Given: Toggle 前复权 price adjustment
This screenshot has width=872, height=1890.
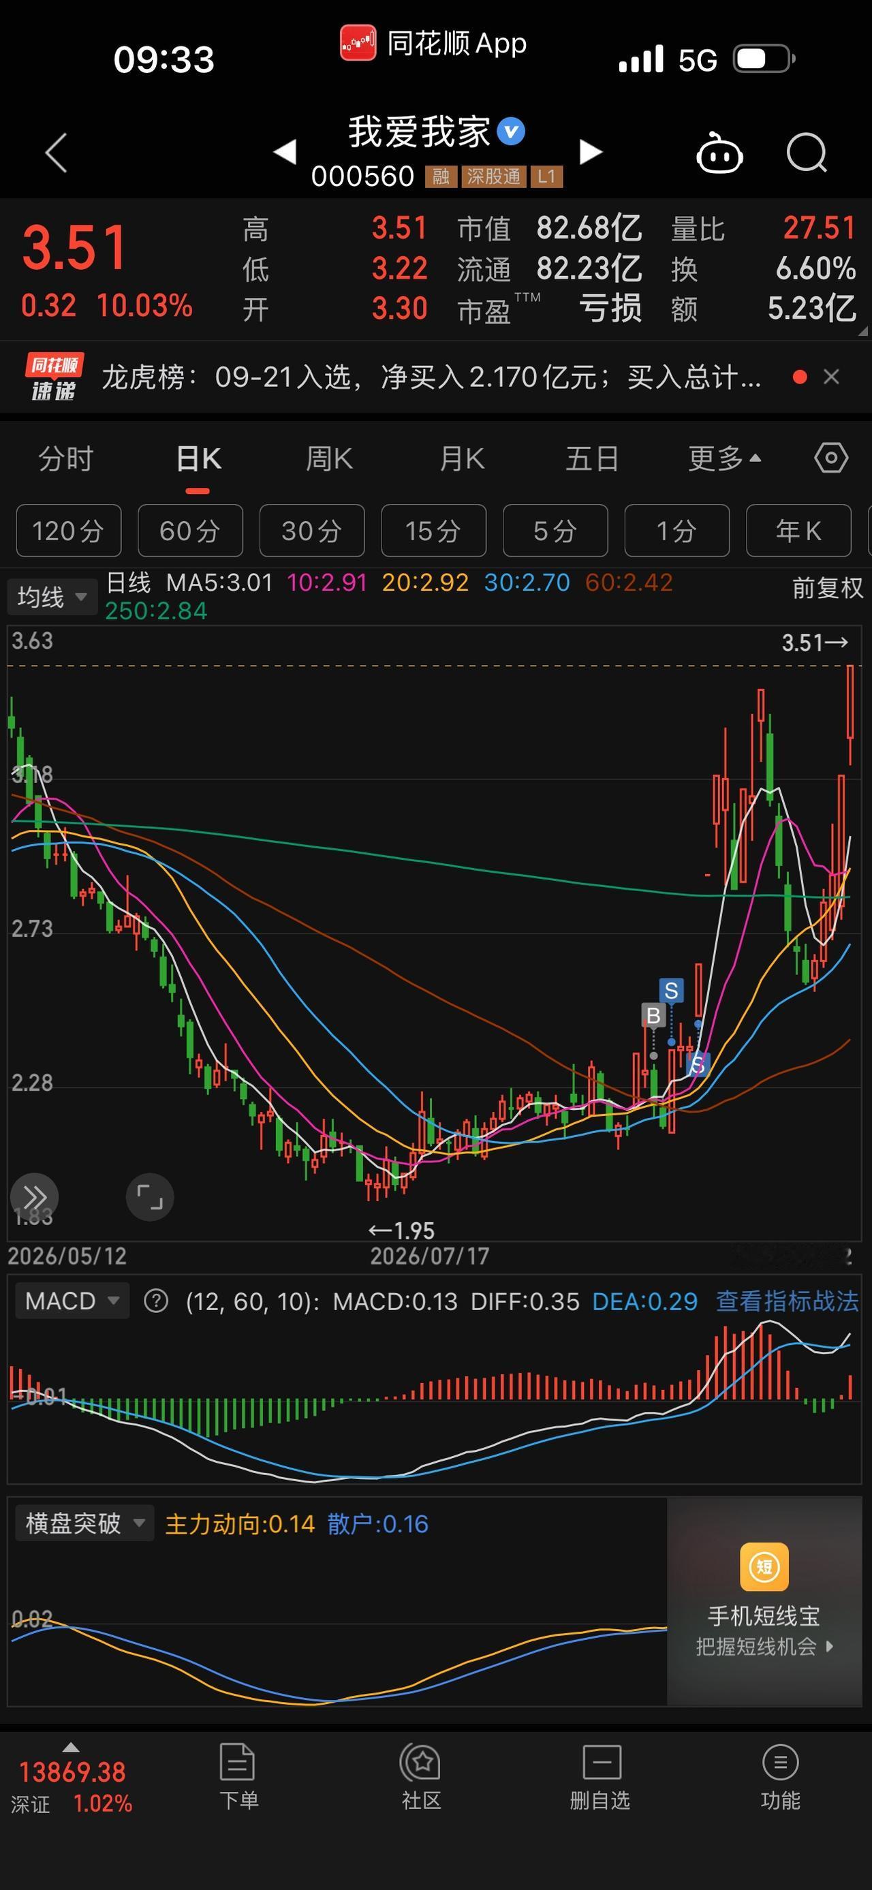Looking at the screenshot, I should [x=827, y=588].
